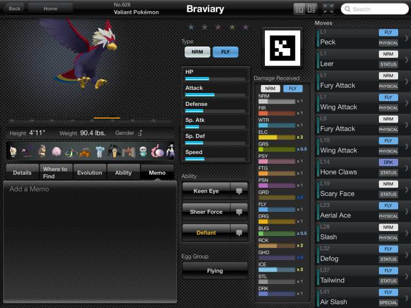Select the green serpent Pokémon thumbnail

[x=71, y=152]
